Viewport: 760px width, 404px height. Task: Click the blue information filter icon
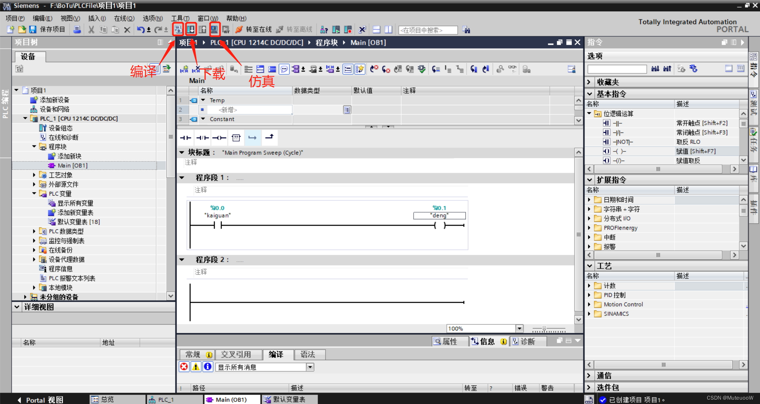(208, 367)
